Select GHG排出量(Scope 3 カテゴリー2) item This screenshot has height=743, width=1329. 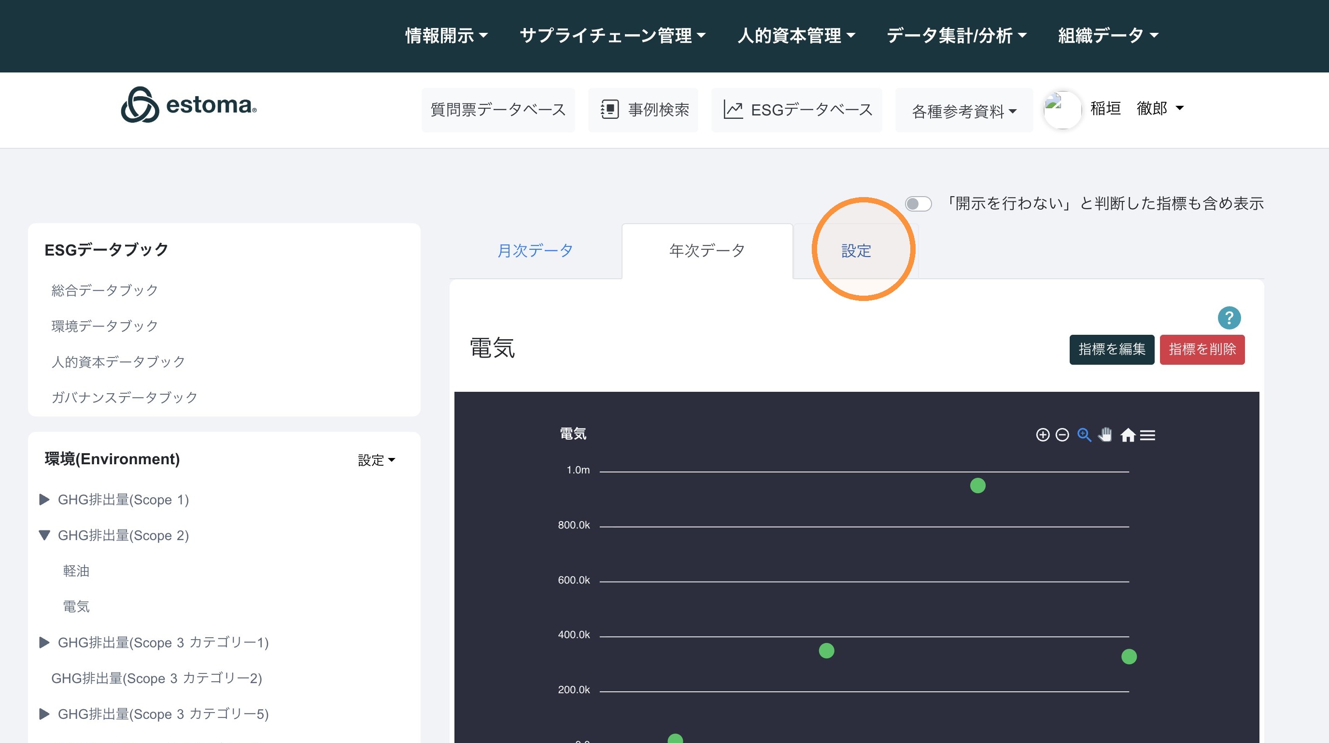[157, 678]
